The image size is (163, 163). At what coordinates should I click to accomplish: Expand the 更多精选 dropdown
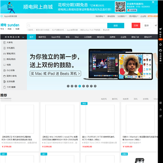pos(134,16)
